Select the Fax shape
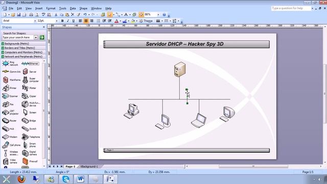 pos(8,104)
